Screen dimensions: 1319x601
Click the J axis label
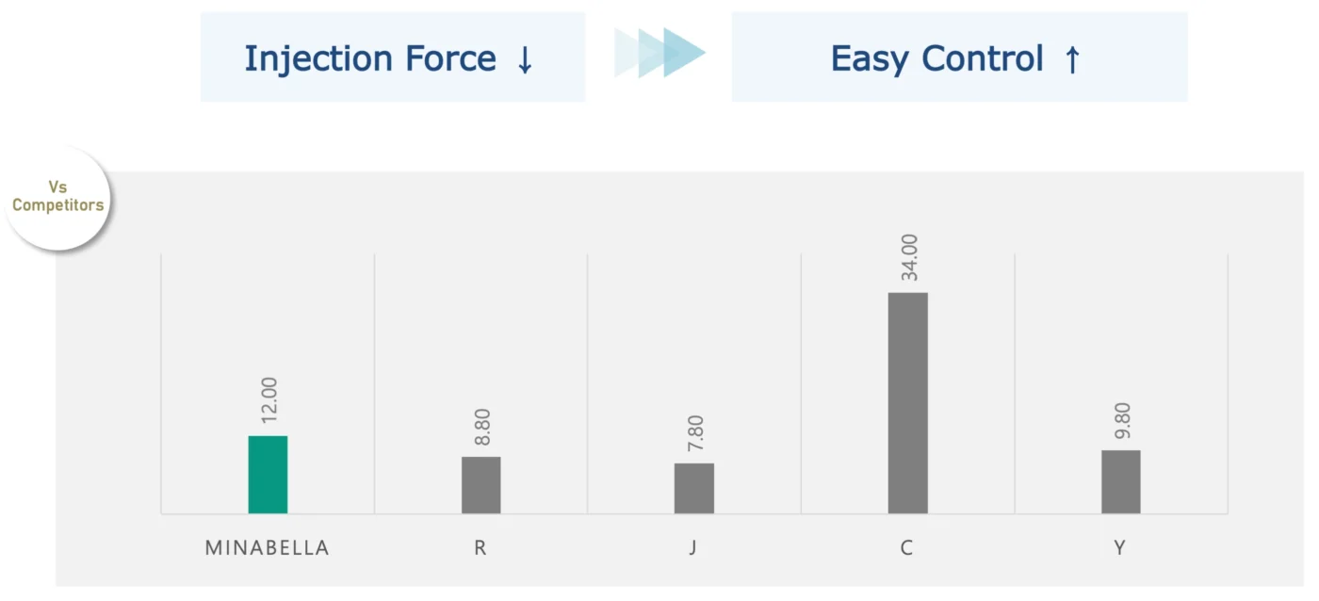pyautogui.click(x=693, y=548)
